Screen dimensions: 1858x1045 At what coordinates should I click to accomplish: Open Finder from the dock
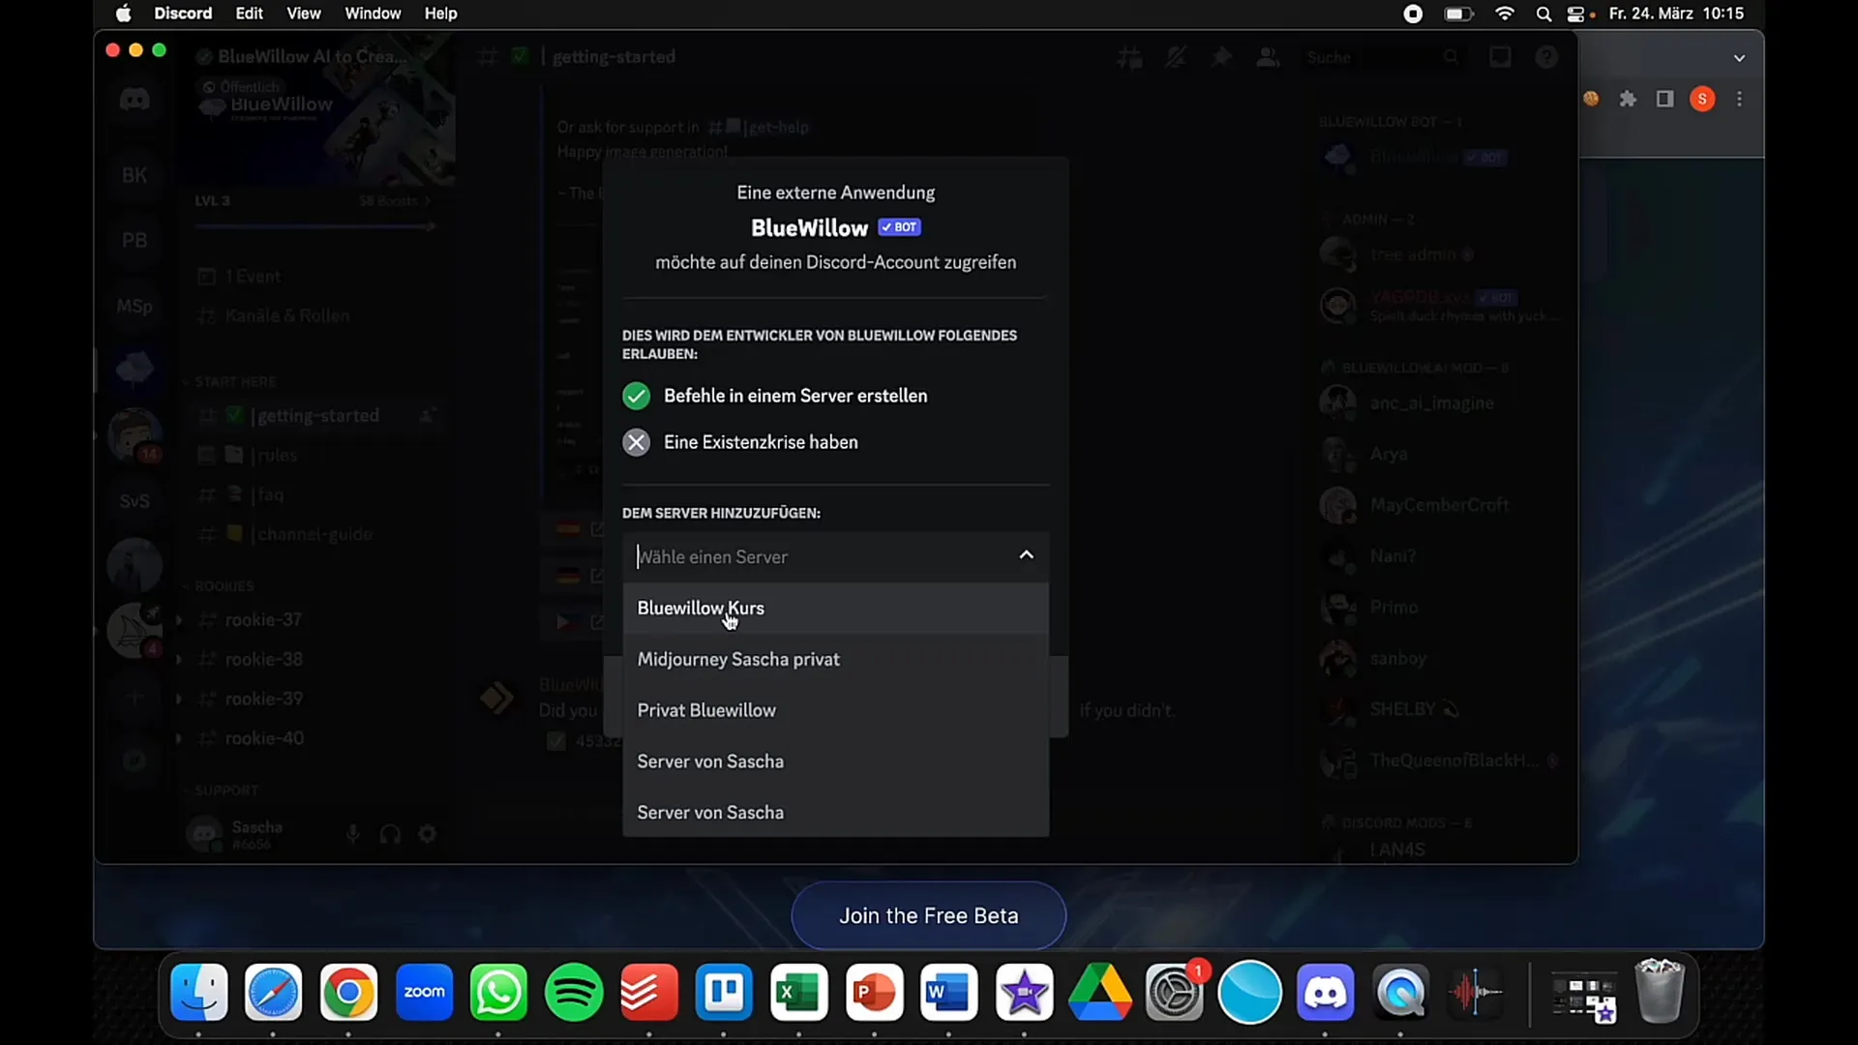(x=198, y=993)
